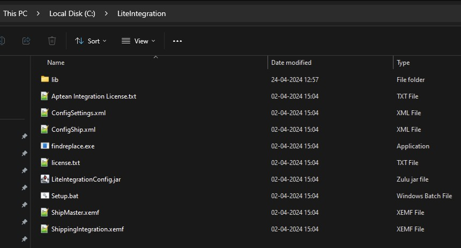Navigate to This PC breadcrumb
Viewport: 461px width, 248px height.
[x=16, y=13]
